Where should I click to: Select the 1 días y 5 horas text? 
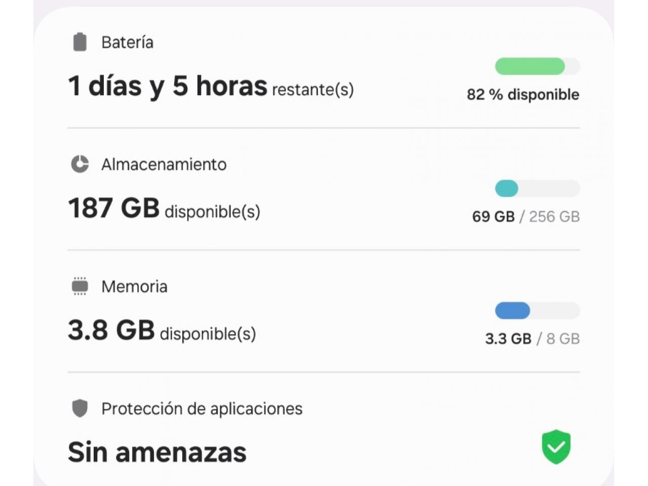click(x=168, y=86)
